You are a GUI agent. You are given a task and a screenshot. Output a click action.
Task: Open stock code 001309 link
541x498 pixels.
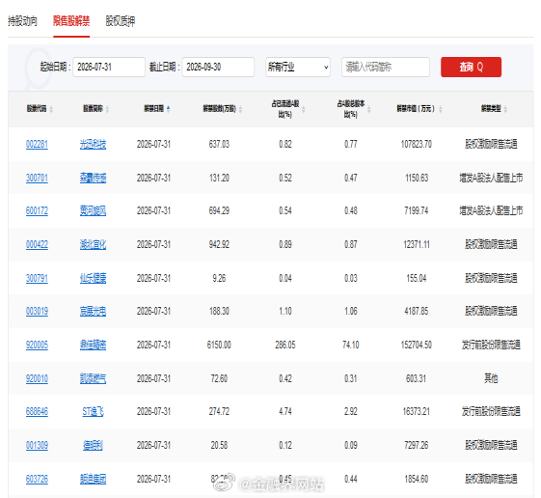[x=37, y=446]
